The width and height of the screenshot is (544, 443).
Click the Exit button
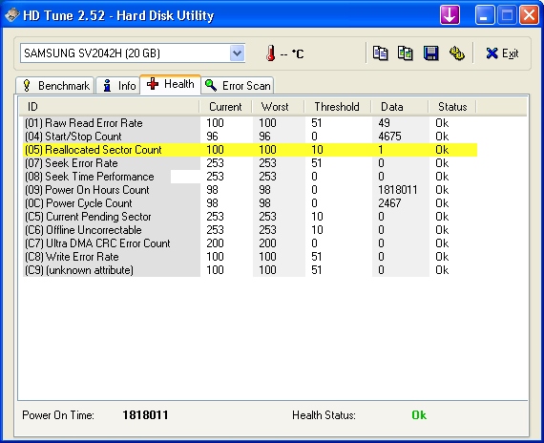[x=502, y=53]
